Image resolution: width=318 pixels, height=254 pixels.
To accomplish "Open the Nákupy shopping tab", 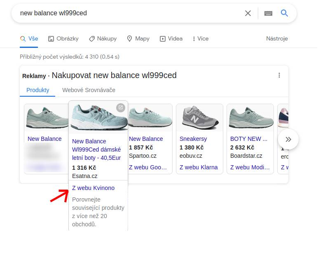I will (103, 39).
